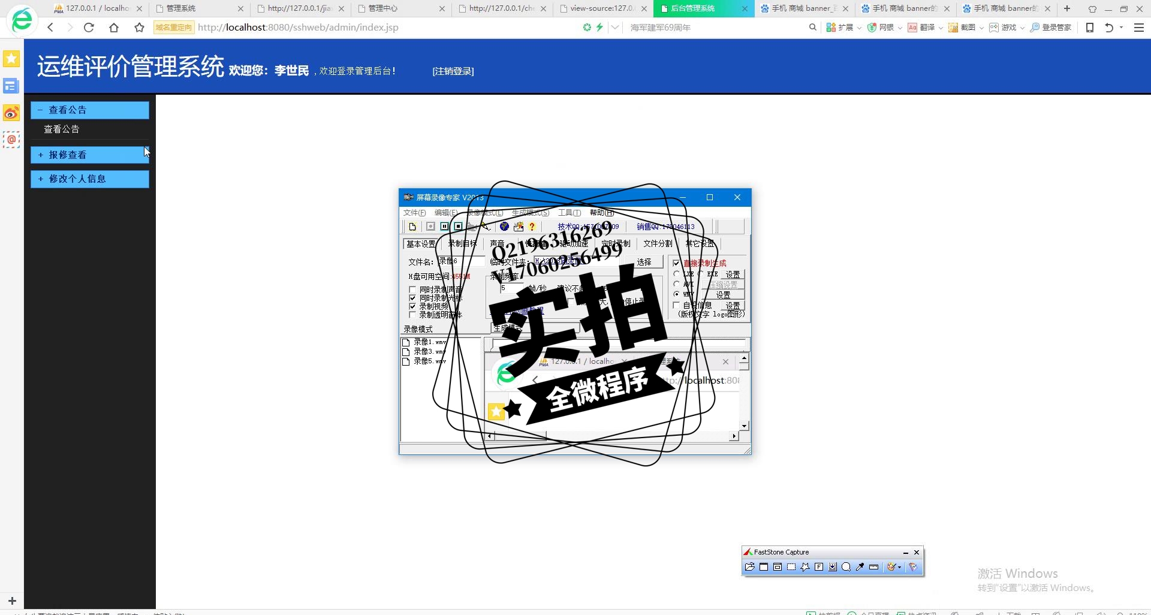Toggle 同时录制光标 checkbox

[412, 298]
